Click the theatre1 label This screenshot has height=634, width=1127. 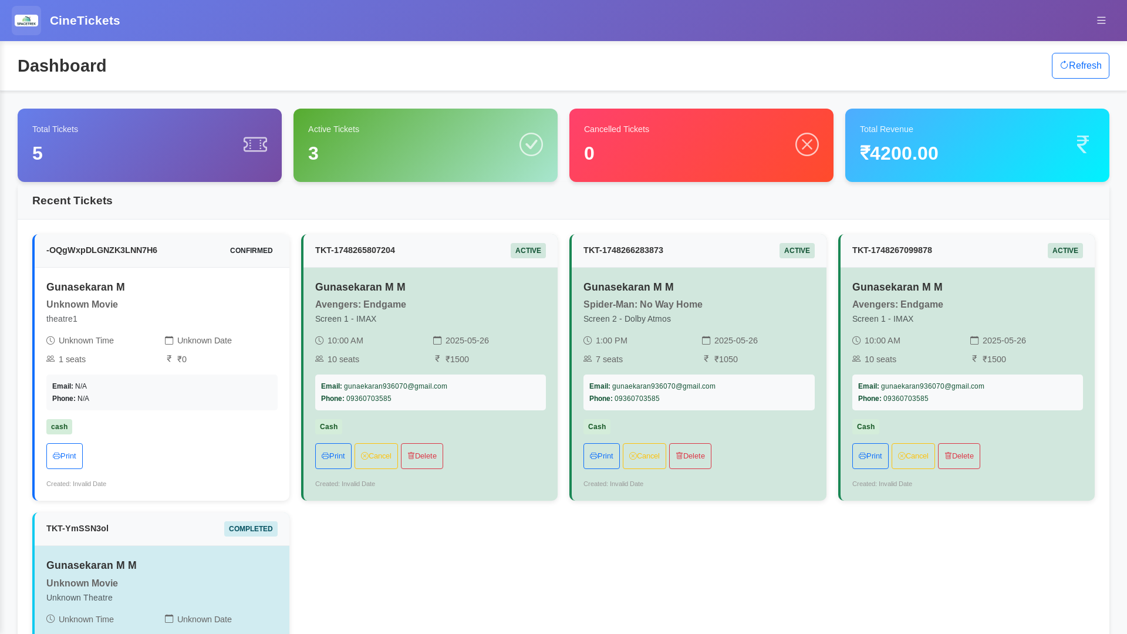point(62,319)
